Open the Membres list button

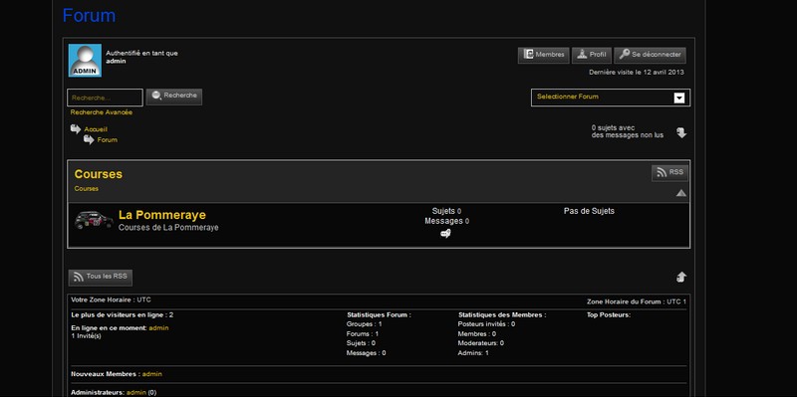click(x=543, y=55)
